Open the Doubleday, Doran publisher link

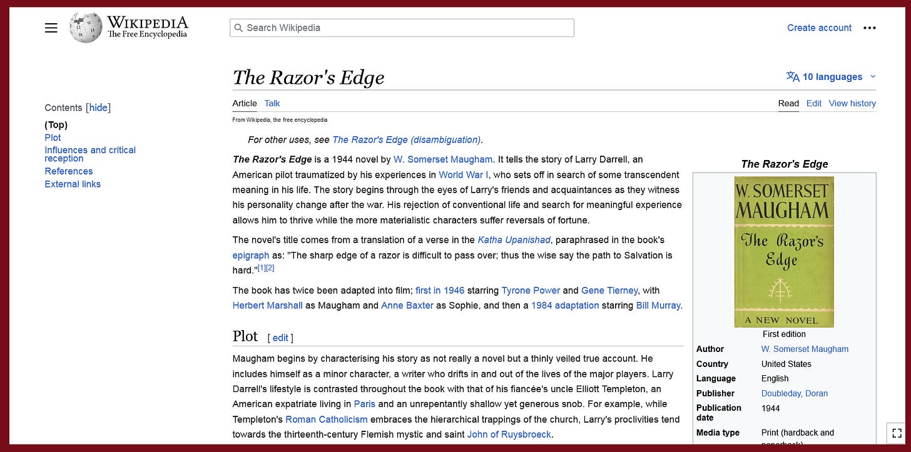click(795, 393)
